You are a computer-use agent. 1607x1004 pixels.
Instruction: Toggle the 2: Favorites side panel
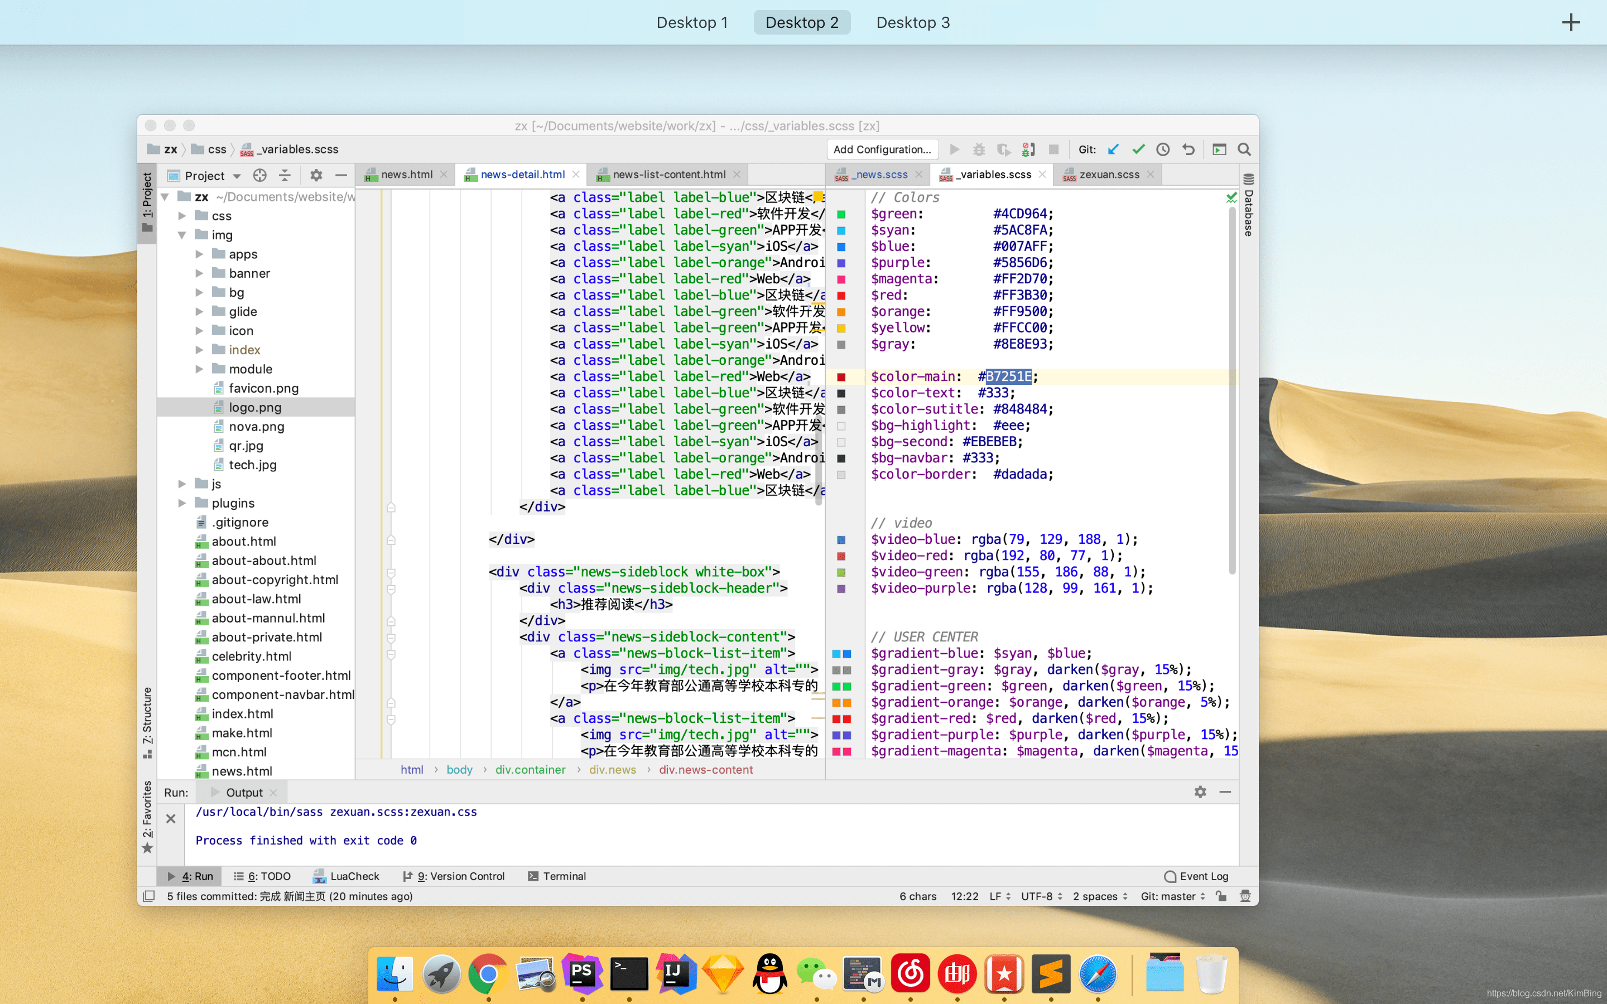tap(147, 817)
